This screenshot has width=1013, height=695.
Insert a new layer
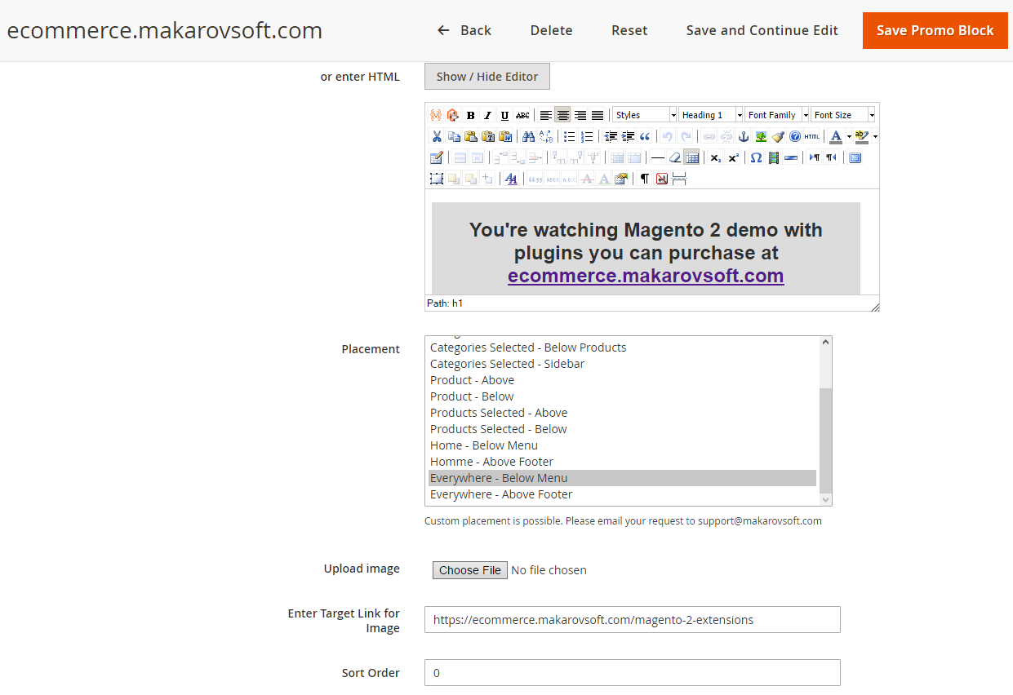pyautogui.click(x=437, y=179)
